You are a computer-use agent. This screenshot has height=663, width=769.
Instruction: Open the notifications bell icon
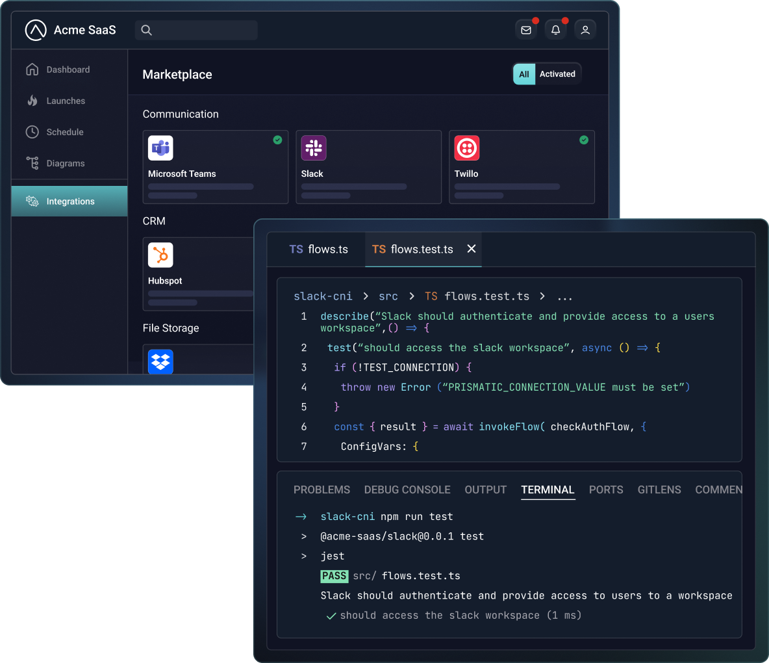[x=556, y=30]
